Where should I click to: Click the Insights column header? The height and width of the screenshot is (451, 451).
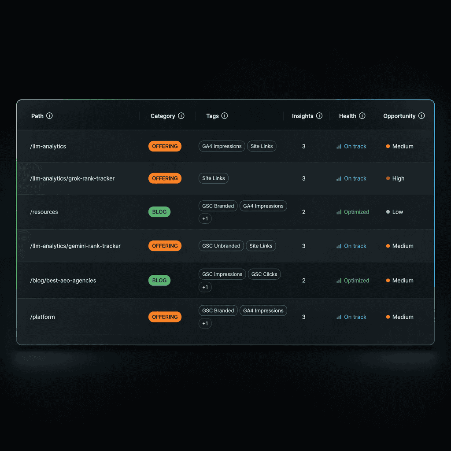pyautogui.click(x=302, y=116)
